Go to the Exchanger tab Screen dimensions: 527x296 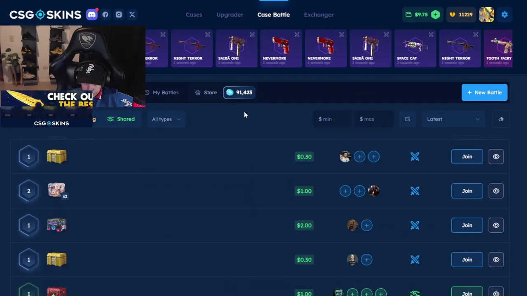click(x=319, y=14)
